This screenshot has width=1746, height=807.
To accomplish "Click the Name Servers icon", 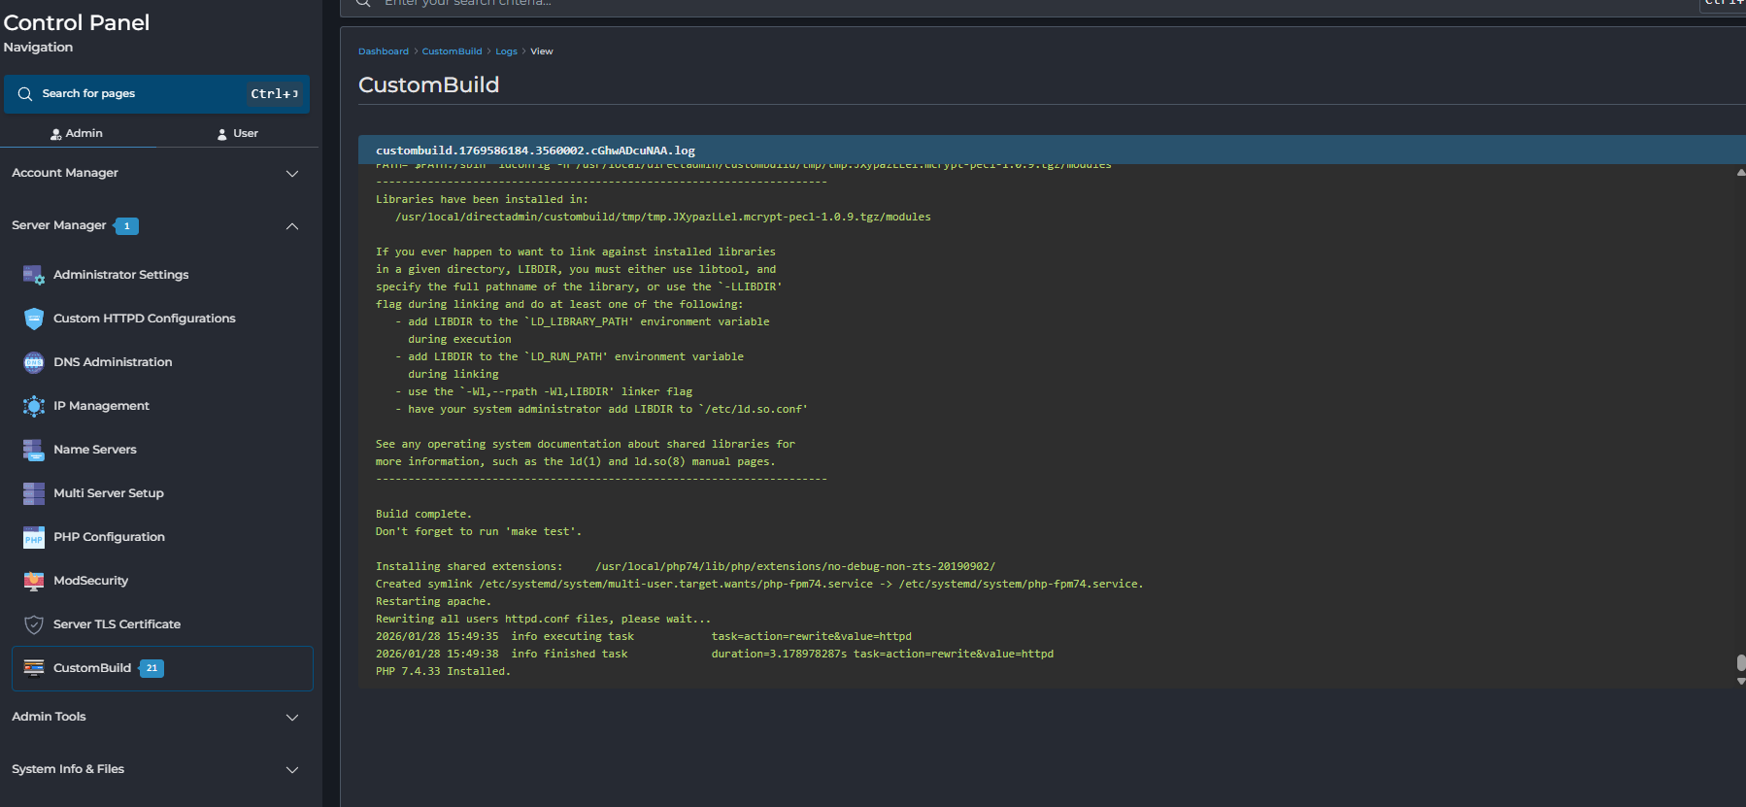I will pos(33,450).
